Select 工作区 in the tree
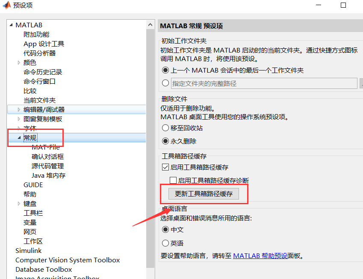The height and width of the screenshot is (279, 363). coord(33,241)
